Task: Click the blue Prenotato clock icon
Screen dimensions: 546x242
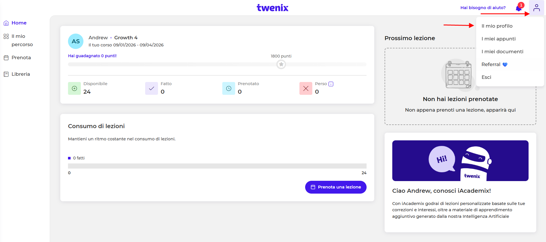Action: point(229,89)
